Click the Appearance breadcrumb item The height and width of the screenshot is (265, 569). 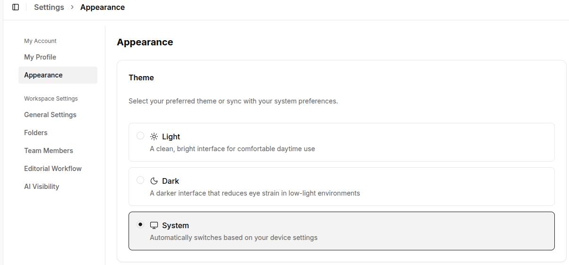103,8
